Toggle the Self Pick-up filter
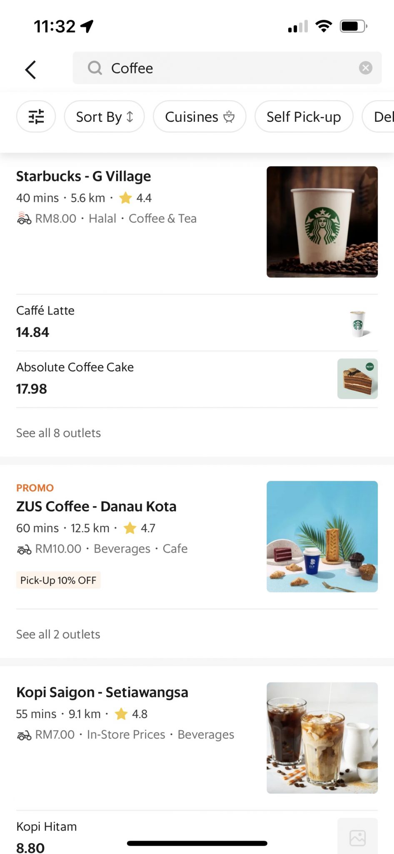The height and width of the screenshot is (854, 394). [304, 117]
